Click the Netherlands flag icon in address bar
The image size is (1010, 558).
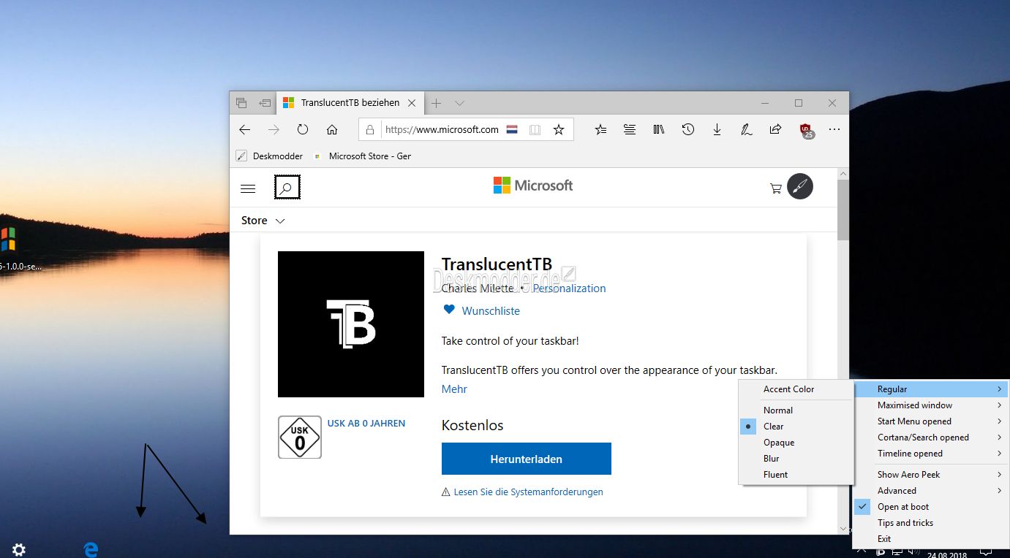[512, 129]
